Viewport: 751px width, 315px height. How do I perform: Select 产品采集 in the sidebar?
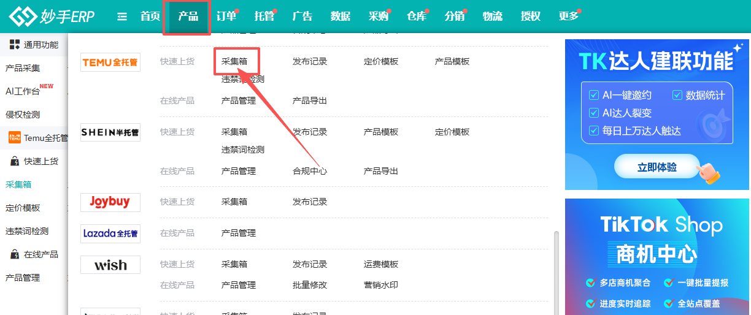23,68
